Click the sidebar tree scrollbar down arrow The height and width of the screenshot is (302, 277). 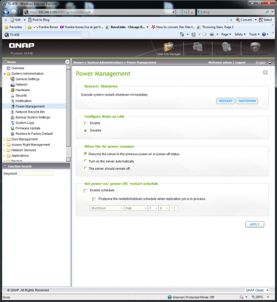pos(68,159)
